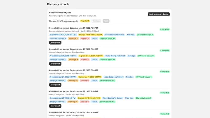
Task: Click the disabled Previous pagination button
Action: (96, 21)
